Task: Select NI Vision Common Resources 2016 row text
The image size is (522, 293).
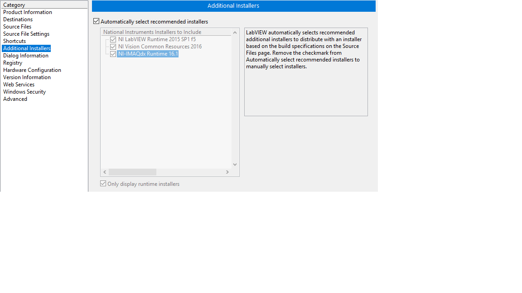Action: [160, 47]
